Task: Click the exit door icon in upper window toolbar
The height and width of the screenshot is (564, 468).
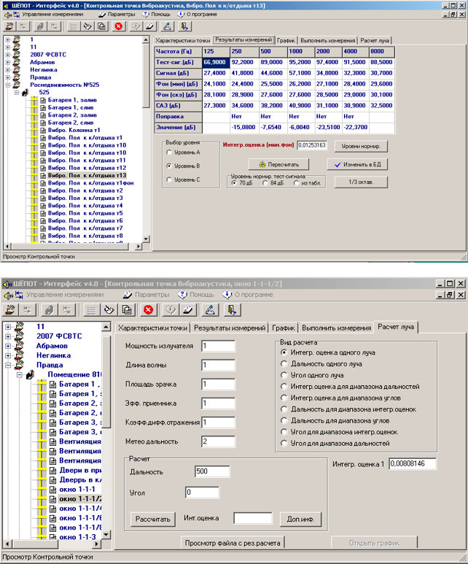Action: pos(184,26)
